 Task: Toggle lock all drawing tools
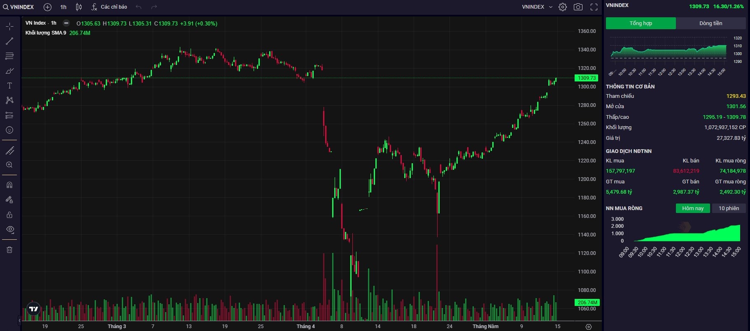[x=9, y=215]
